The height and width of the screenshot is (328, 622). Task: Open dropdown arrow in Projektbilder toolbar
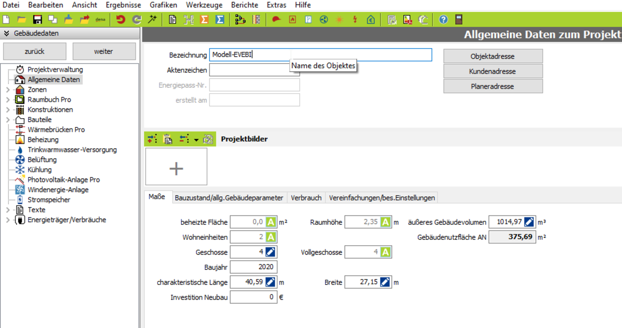click(196, 139)
